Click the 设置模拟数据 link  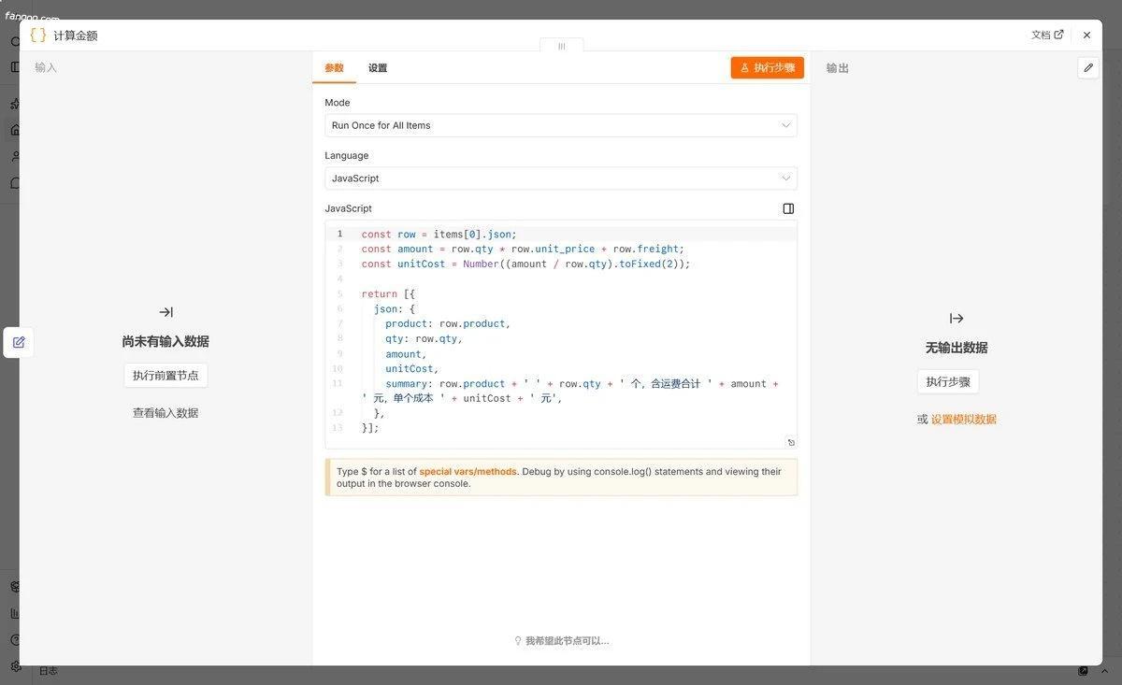pyautogui.click(x=964, y=420)
